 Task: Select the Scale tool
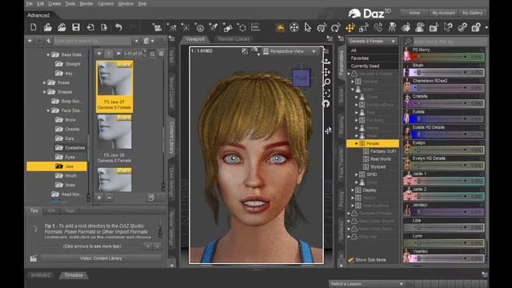click(x=364, y=28)
